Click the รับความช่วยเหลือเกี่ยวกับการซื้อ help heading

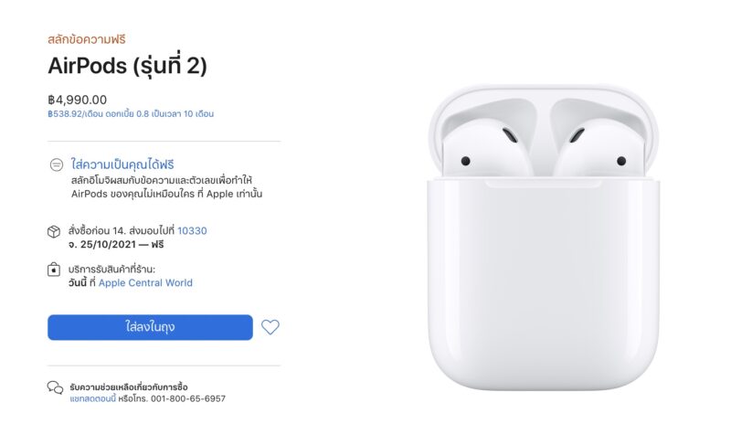[129, 387]
